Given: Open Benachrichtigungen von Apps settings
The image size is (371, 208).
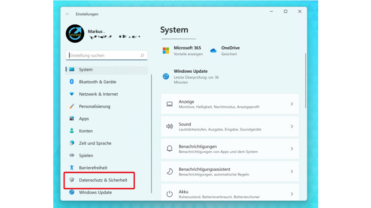Looking at the screenshot, I should tap(230, 149).
